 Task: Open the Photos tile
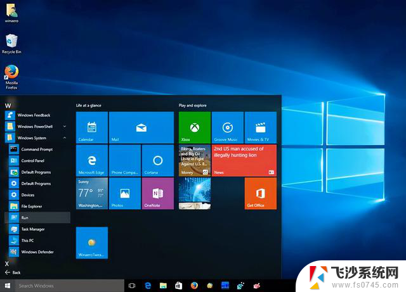125,193
